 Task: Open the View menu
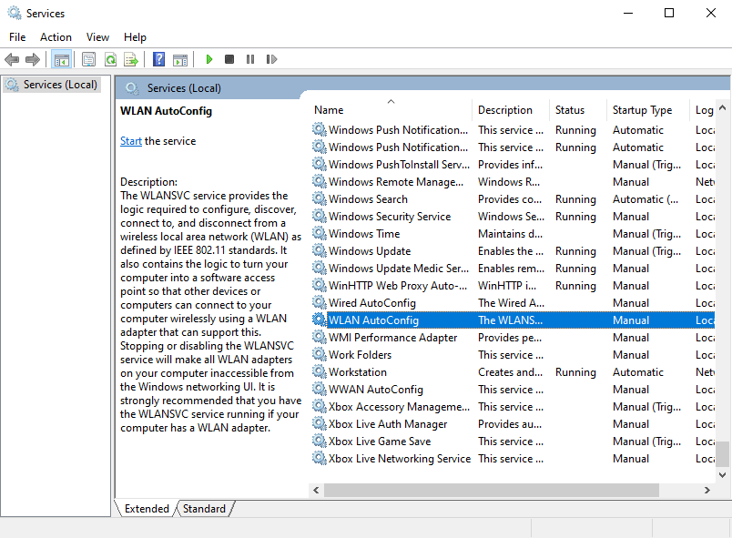(x=97, y=36)
